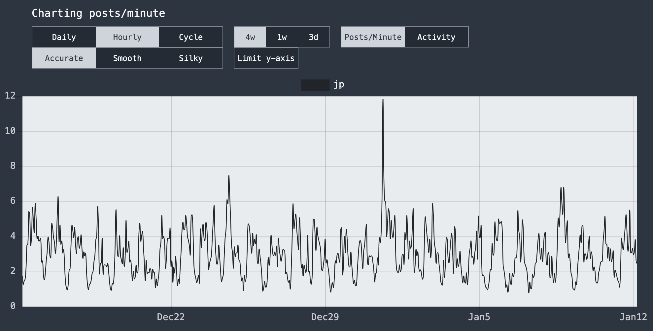The width and height of the screenshot is (653, 331).
Task: Click the Dec29 x-axis label
Action: (325, 317)
